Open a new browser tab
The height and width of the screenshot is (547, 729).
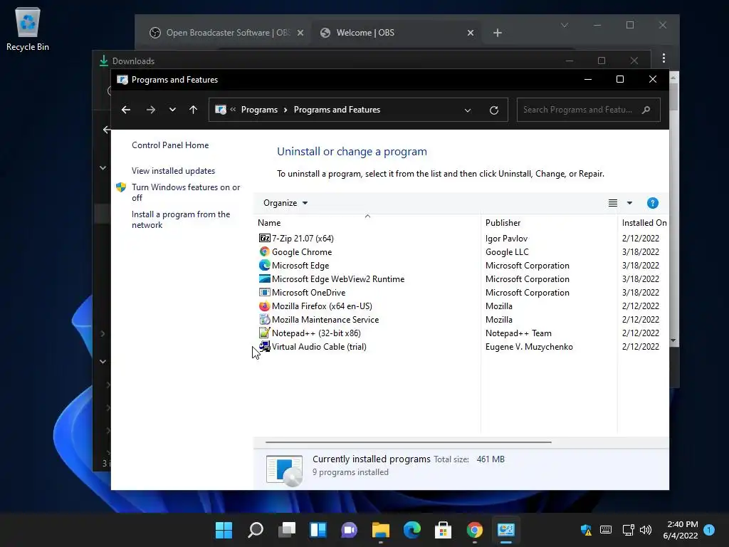tap(498, 33)
